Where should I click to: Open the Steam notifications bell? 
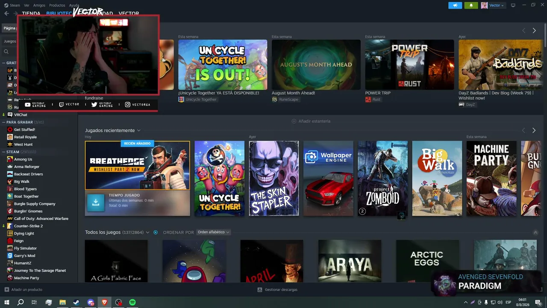coord(471,5)
